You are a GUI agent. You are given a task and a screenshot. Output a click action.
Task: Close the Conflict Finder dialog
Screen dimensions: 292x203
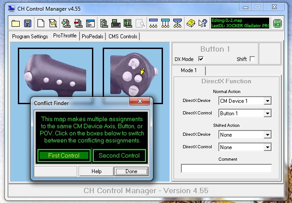140,101
